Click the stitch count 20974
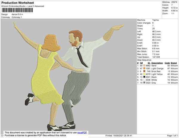Image resolution: width=179 pixels, height=138 pixels. click(x=174, y=2)
